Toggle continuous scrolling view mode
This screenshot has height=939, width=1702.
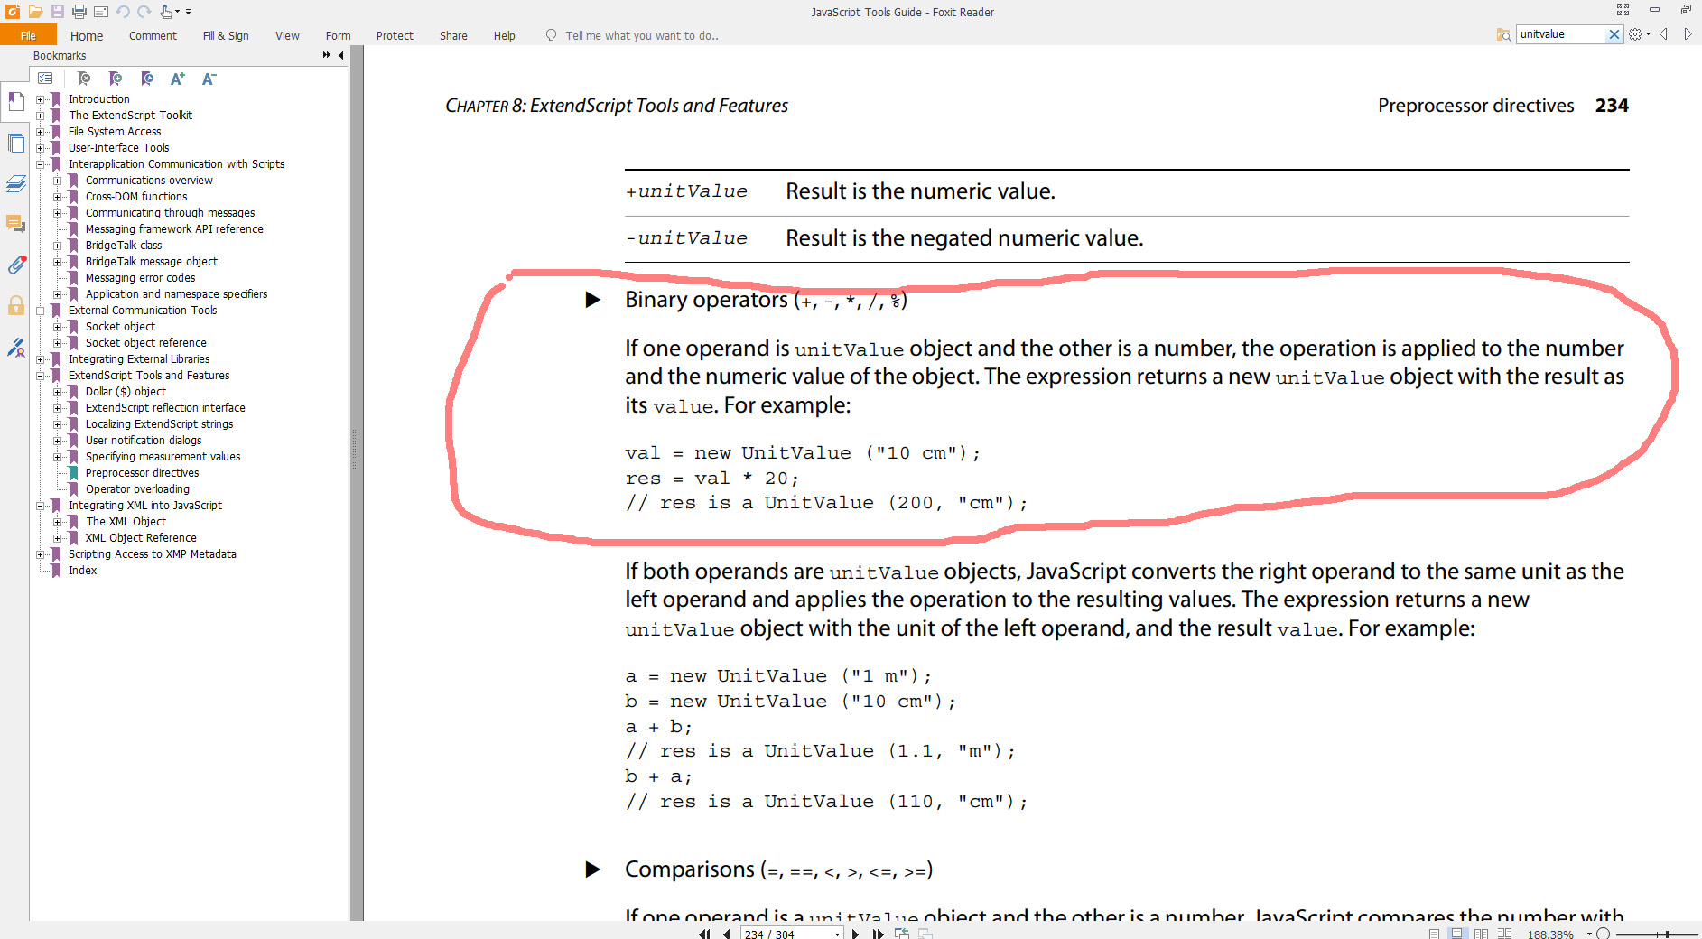click(1456, 933)
